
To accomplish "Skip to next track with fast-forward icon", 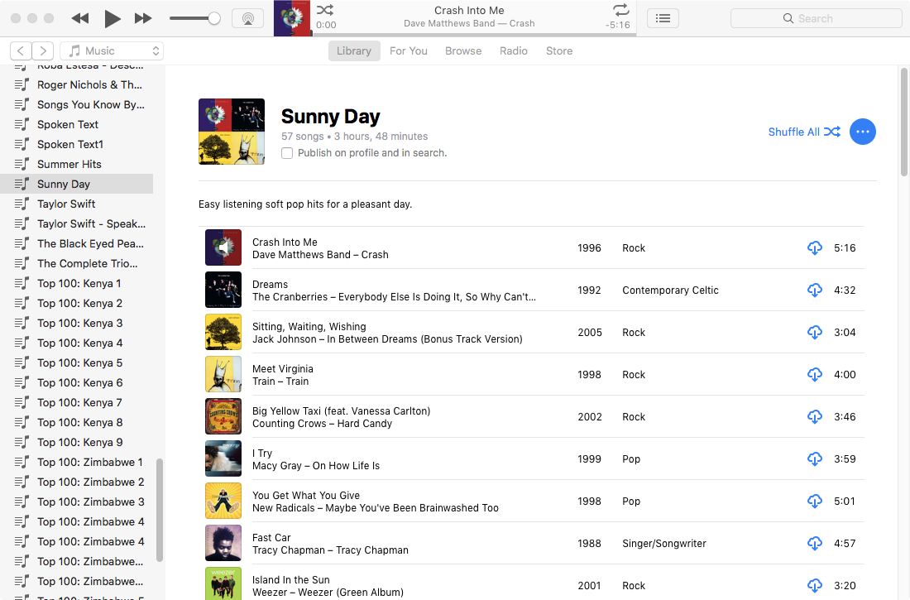I will 143,18.
